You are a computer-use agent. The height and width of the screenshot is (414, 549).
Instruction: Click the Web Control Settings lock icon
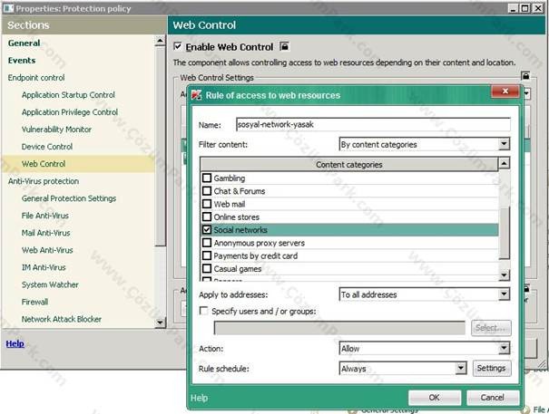525,75
